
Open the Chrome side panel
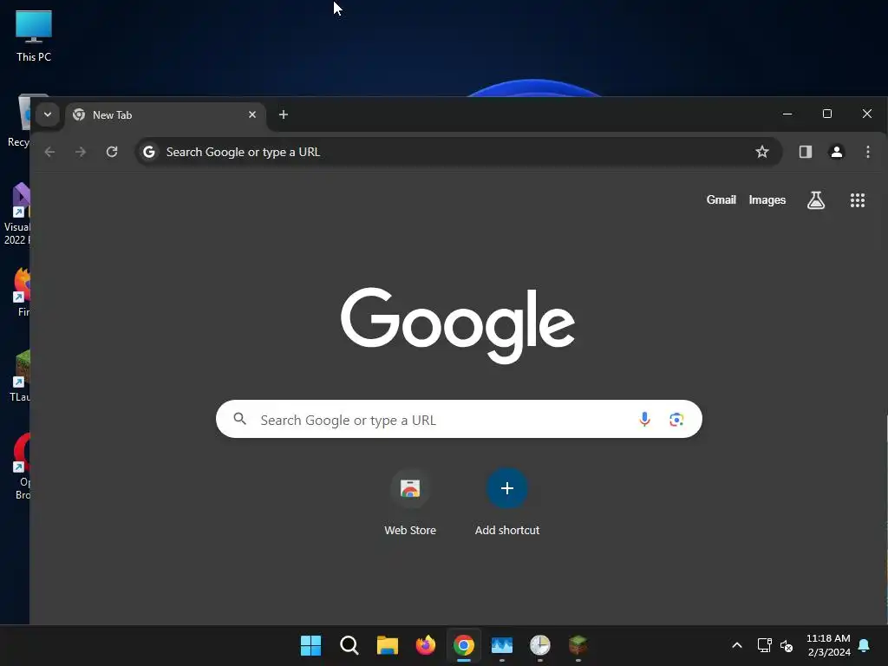click(x=806, y=152)
